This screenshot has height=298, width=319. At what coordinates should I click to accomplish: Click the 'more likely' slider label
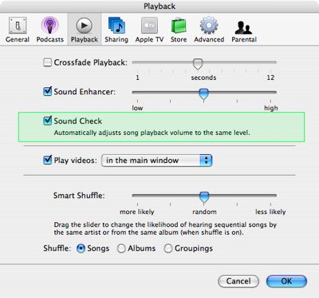pyautogui.click(x=137, y=212)
